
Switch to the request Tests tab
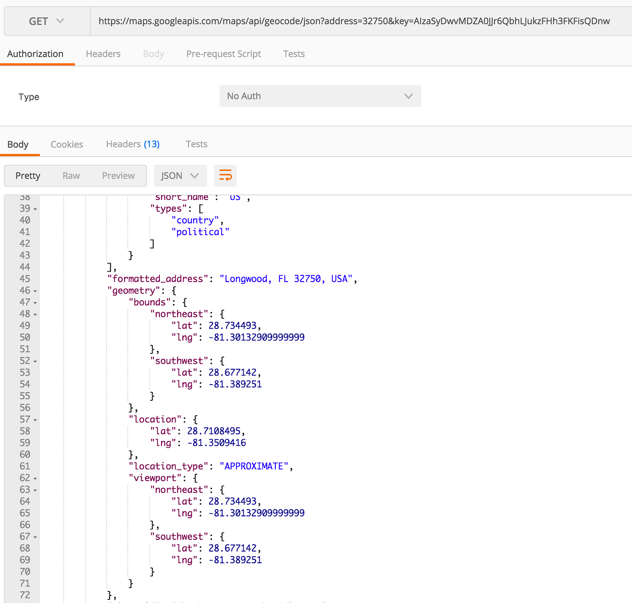294,54
